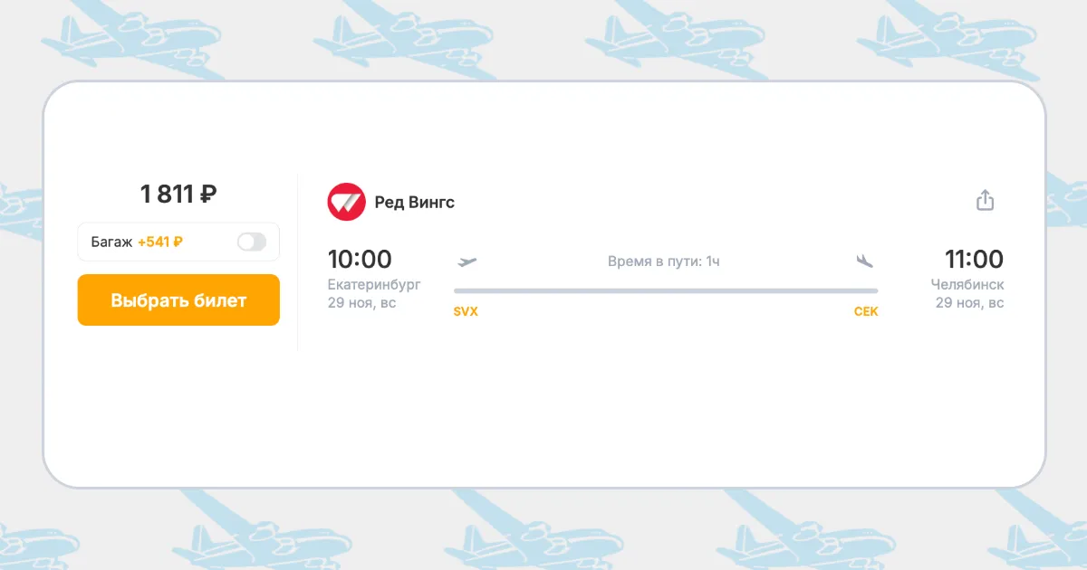1087x570 pixels.
Task: Click the +541 ₽ baggage surcharge text
Action: [x=160, y=242]
